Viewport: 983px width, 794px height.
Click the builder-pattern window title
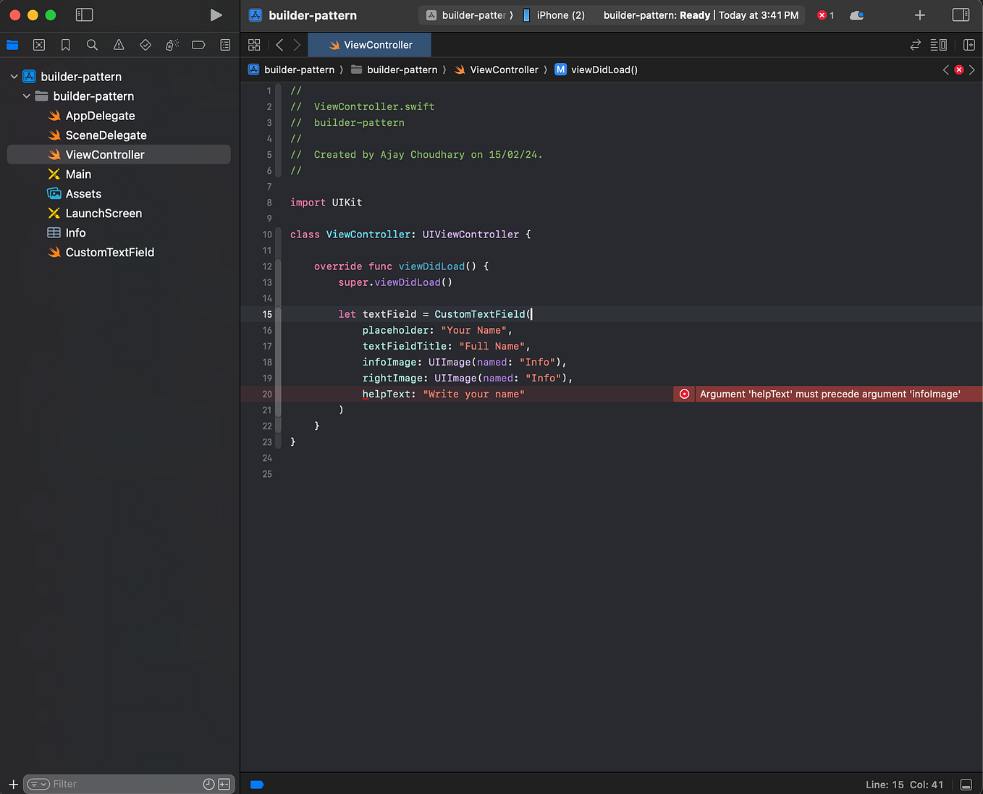313,15
